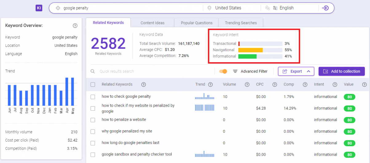Check the select-all keywords checkbox
370x163 pixels.
coord(93,85)
